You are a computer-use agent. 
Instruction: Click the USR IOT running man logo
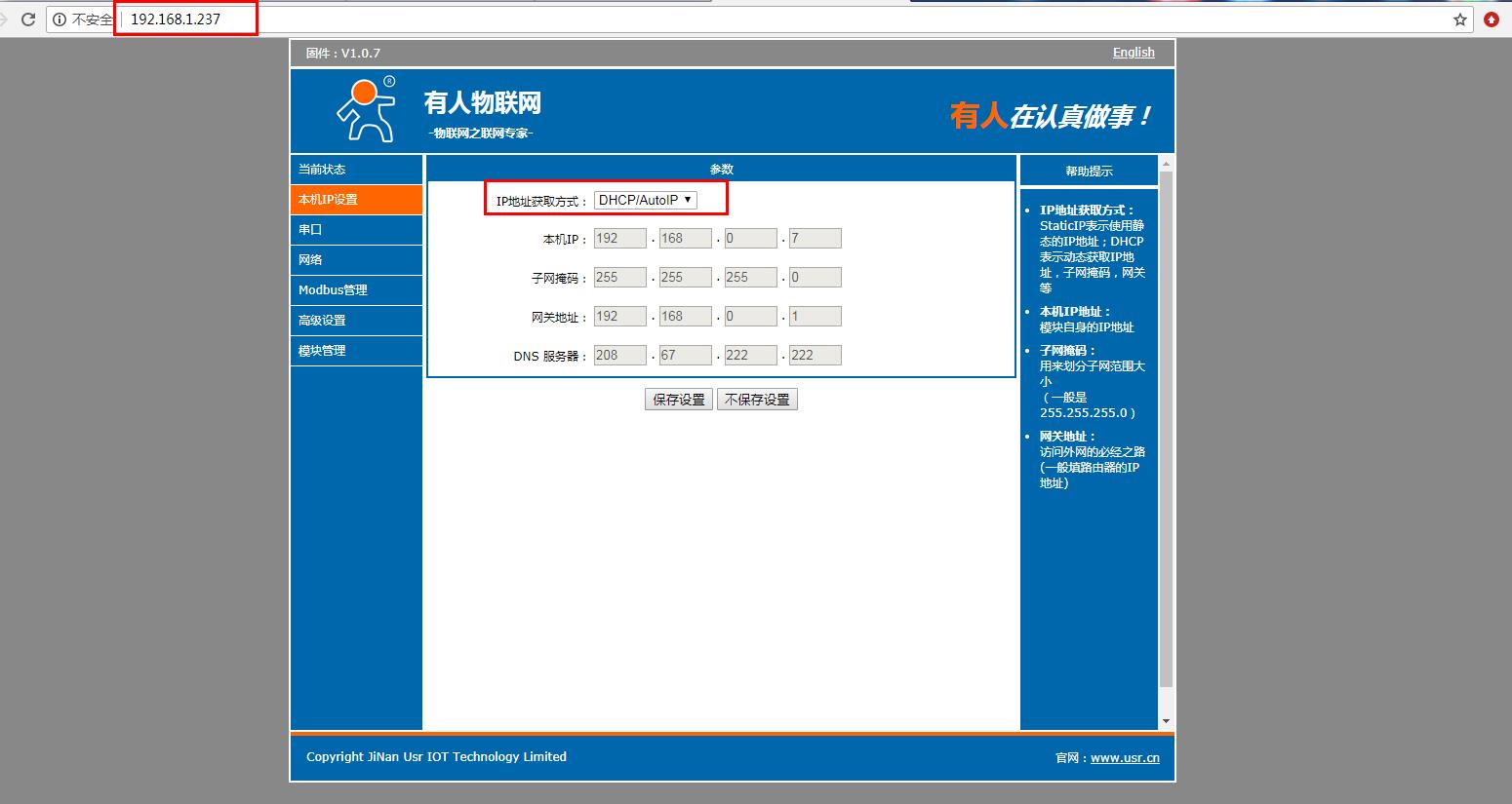click(366, 109)
